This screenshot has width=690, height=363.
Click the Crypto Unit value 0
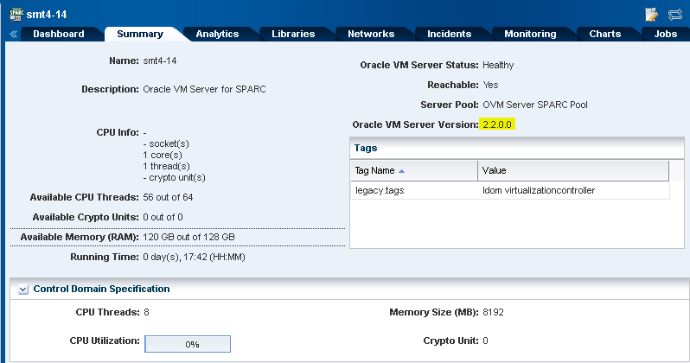[485, 341]
